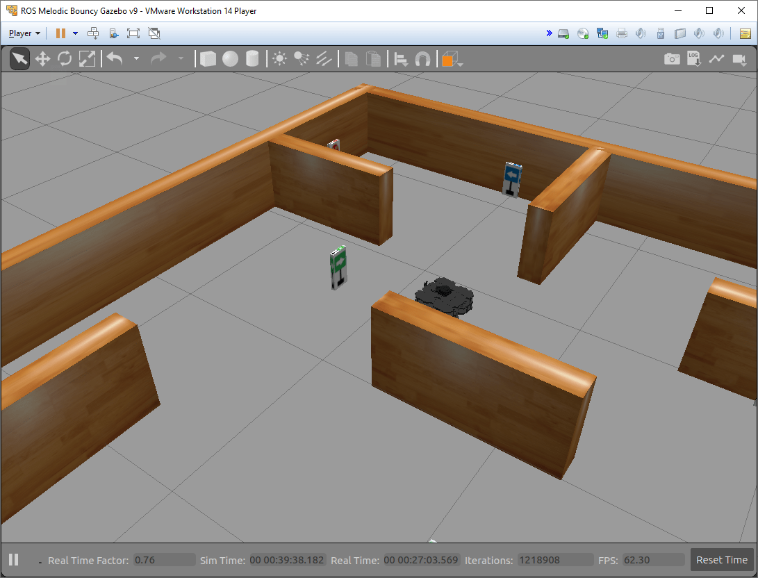The image size is (758, 578).
Task: Choose the scale mode tool
Action: click(87, 59)
